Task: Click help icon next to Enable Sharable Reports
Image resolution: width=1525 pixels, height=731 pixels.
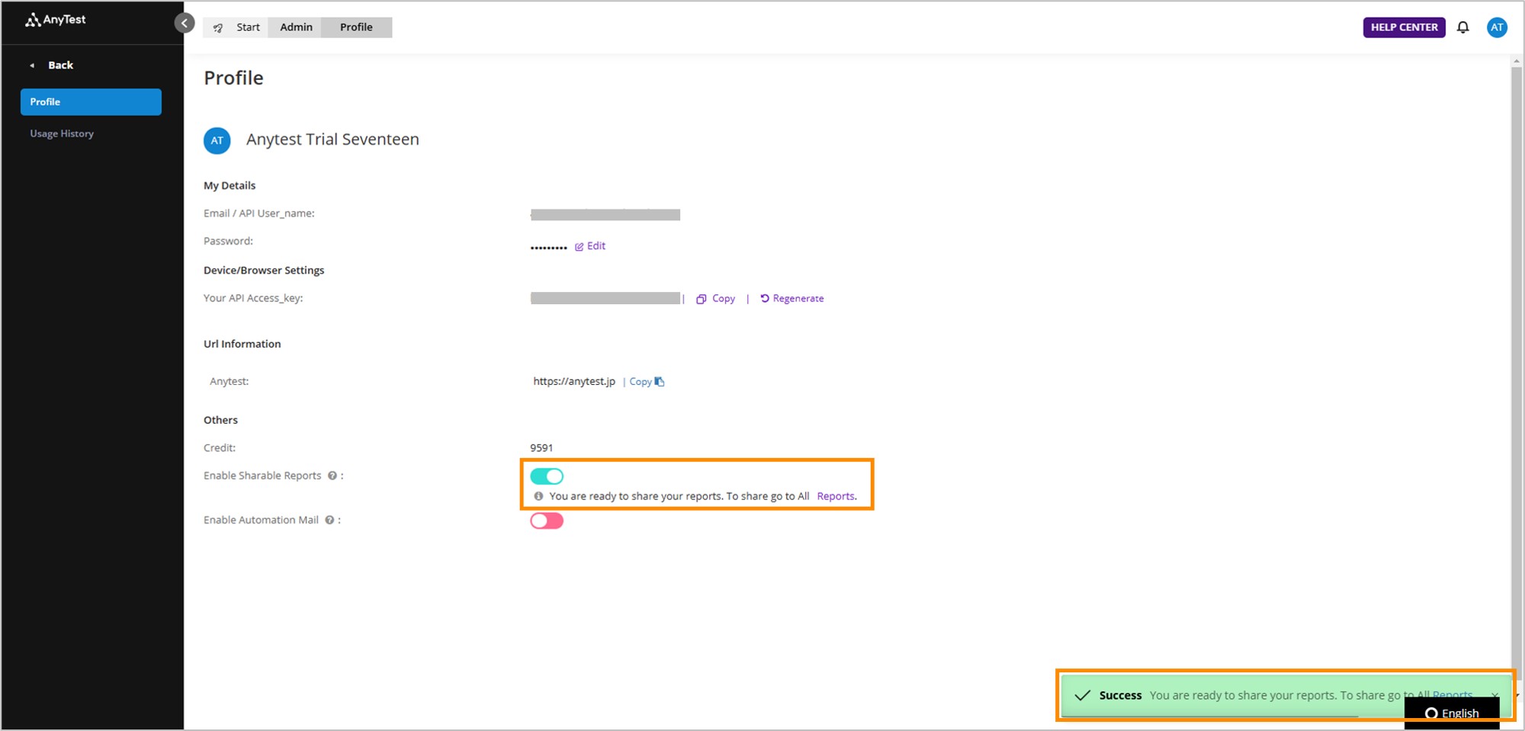Action: point(332,476)
